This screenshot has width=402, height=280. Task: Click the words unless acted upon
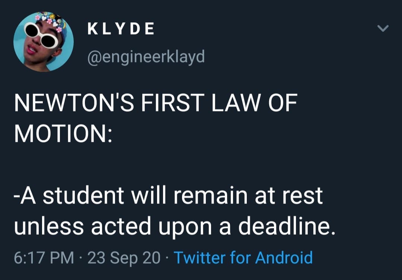pos(113,226)
